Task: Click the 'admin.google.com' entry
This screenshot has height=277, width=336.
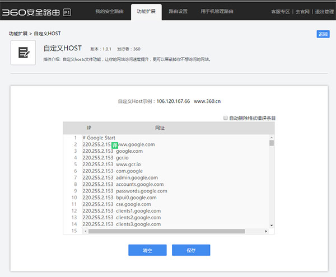Action: [137, 178]
